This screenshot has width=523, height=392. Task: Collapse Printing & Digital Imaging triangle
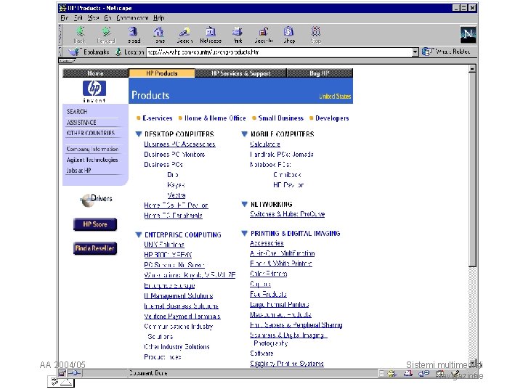pos(245,233)
